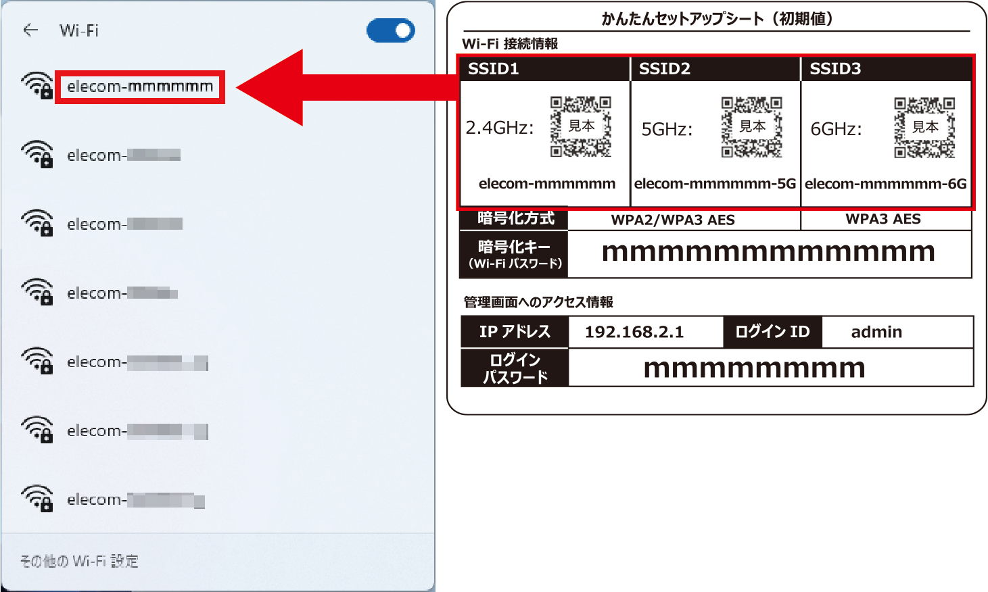Click the secured Wi-Fi signal icon beside elecom-mmmmmm
Screen dimensions: 988x592
point(37,86)
